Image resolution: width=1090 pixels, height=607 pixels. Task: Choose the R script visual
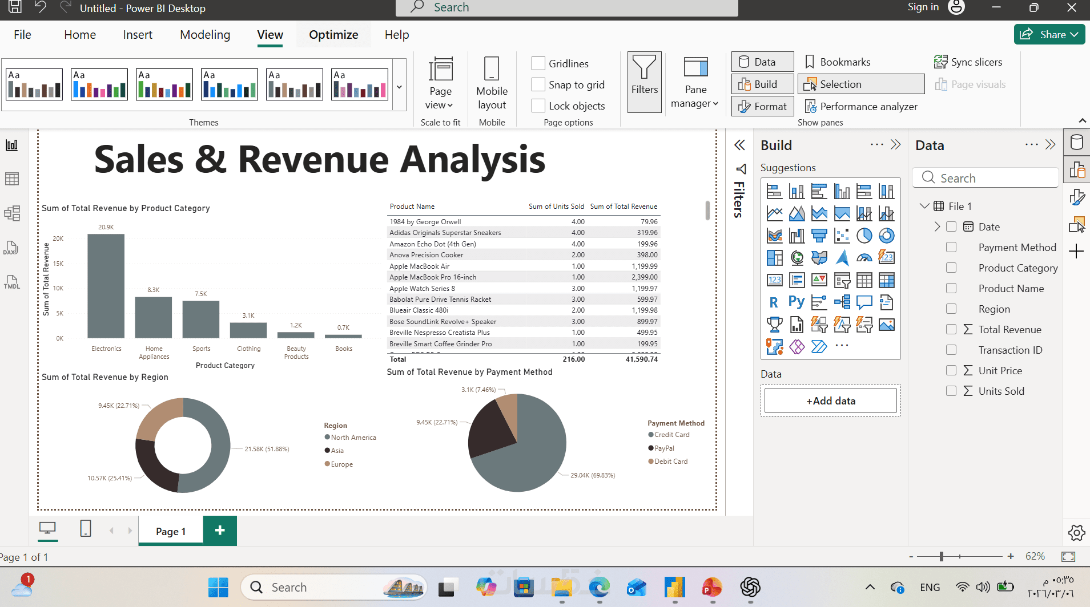(774, 302)
